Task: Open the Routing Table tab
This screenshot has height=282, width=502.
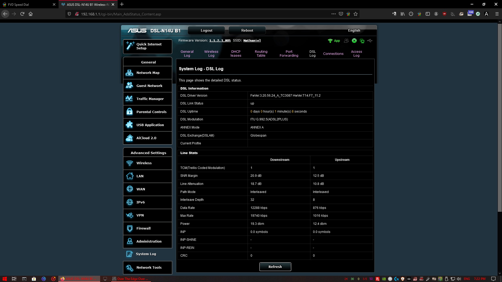Action: point(261,54)
